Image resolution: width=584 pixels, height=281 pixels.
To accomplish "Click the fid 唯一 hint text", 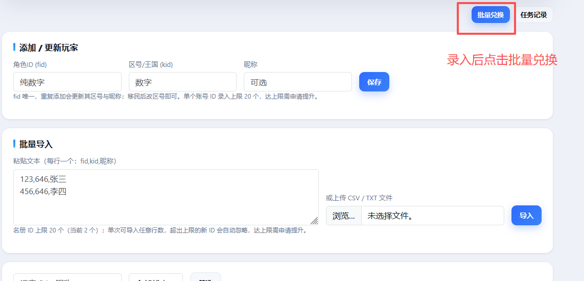I will pos(166,97).
